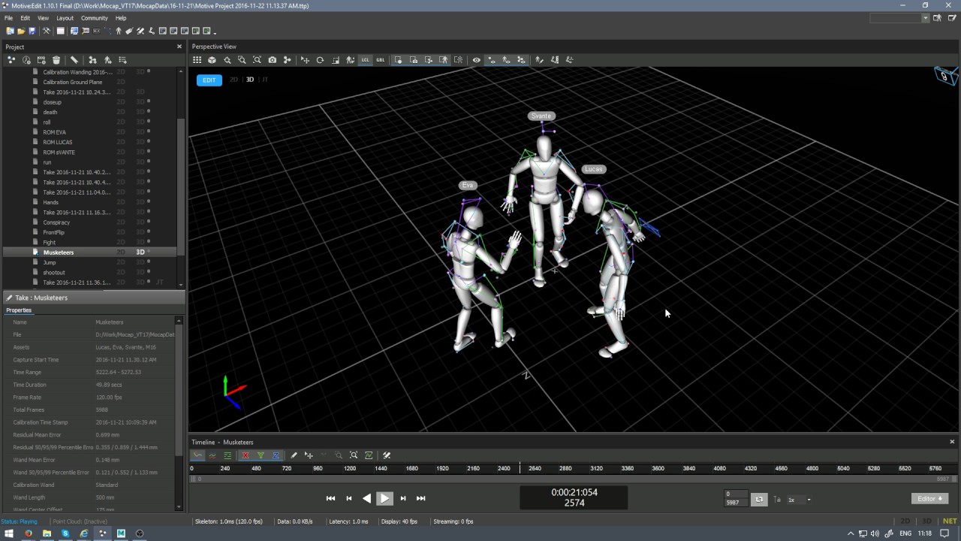
Task: Play the take forward
Action: point(384,498)
